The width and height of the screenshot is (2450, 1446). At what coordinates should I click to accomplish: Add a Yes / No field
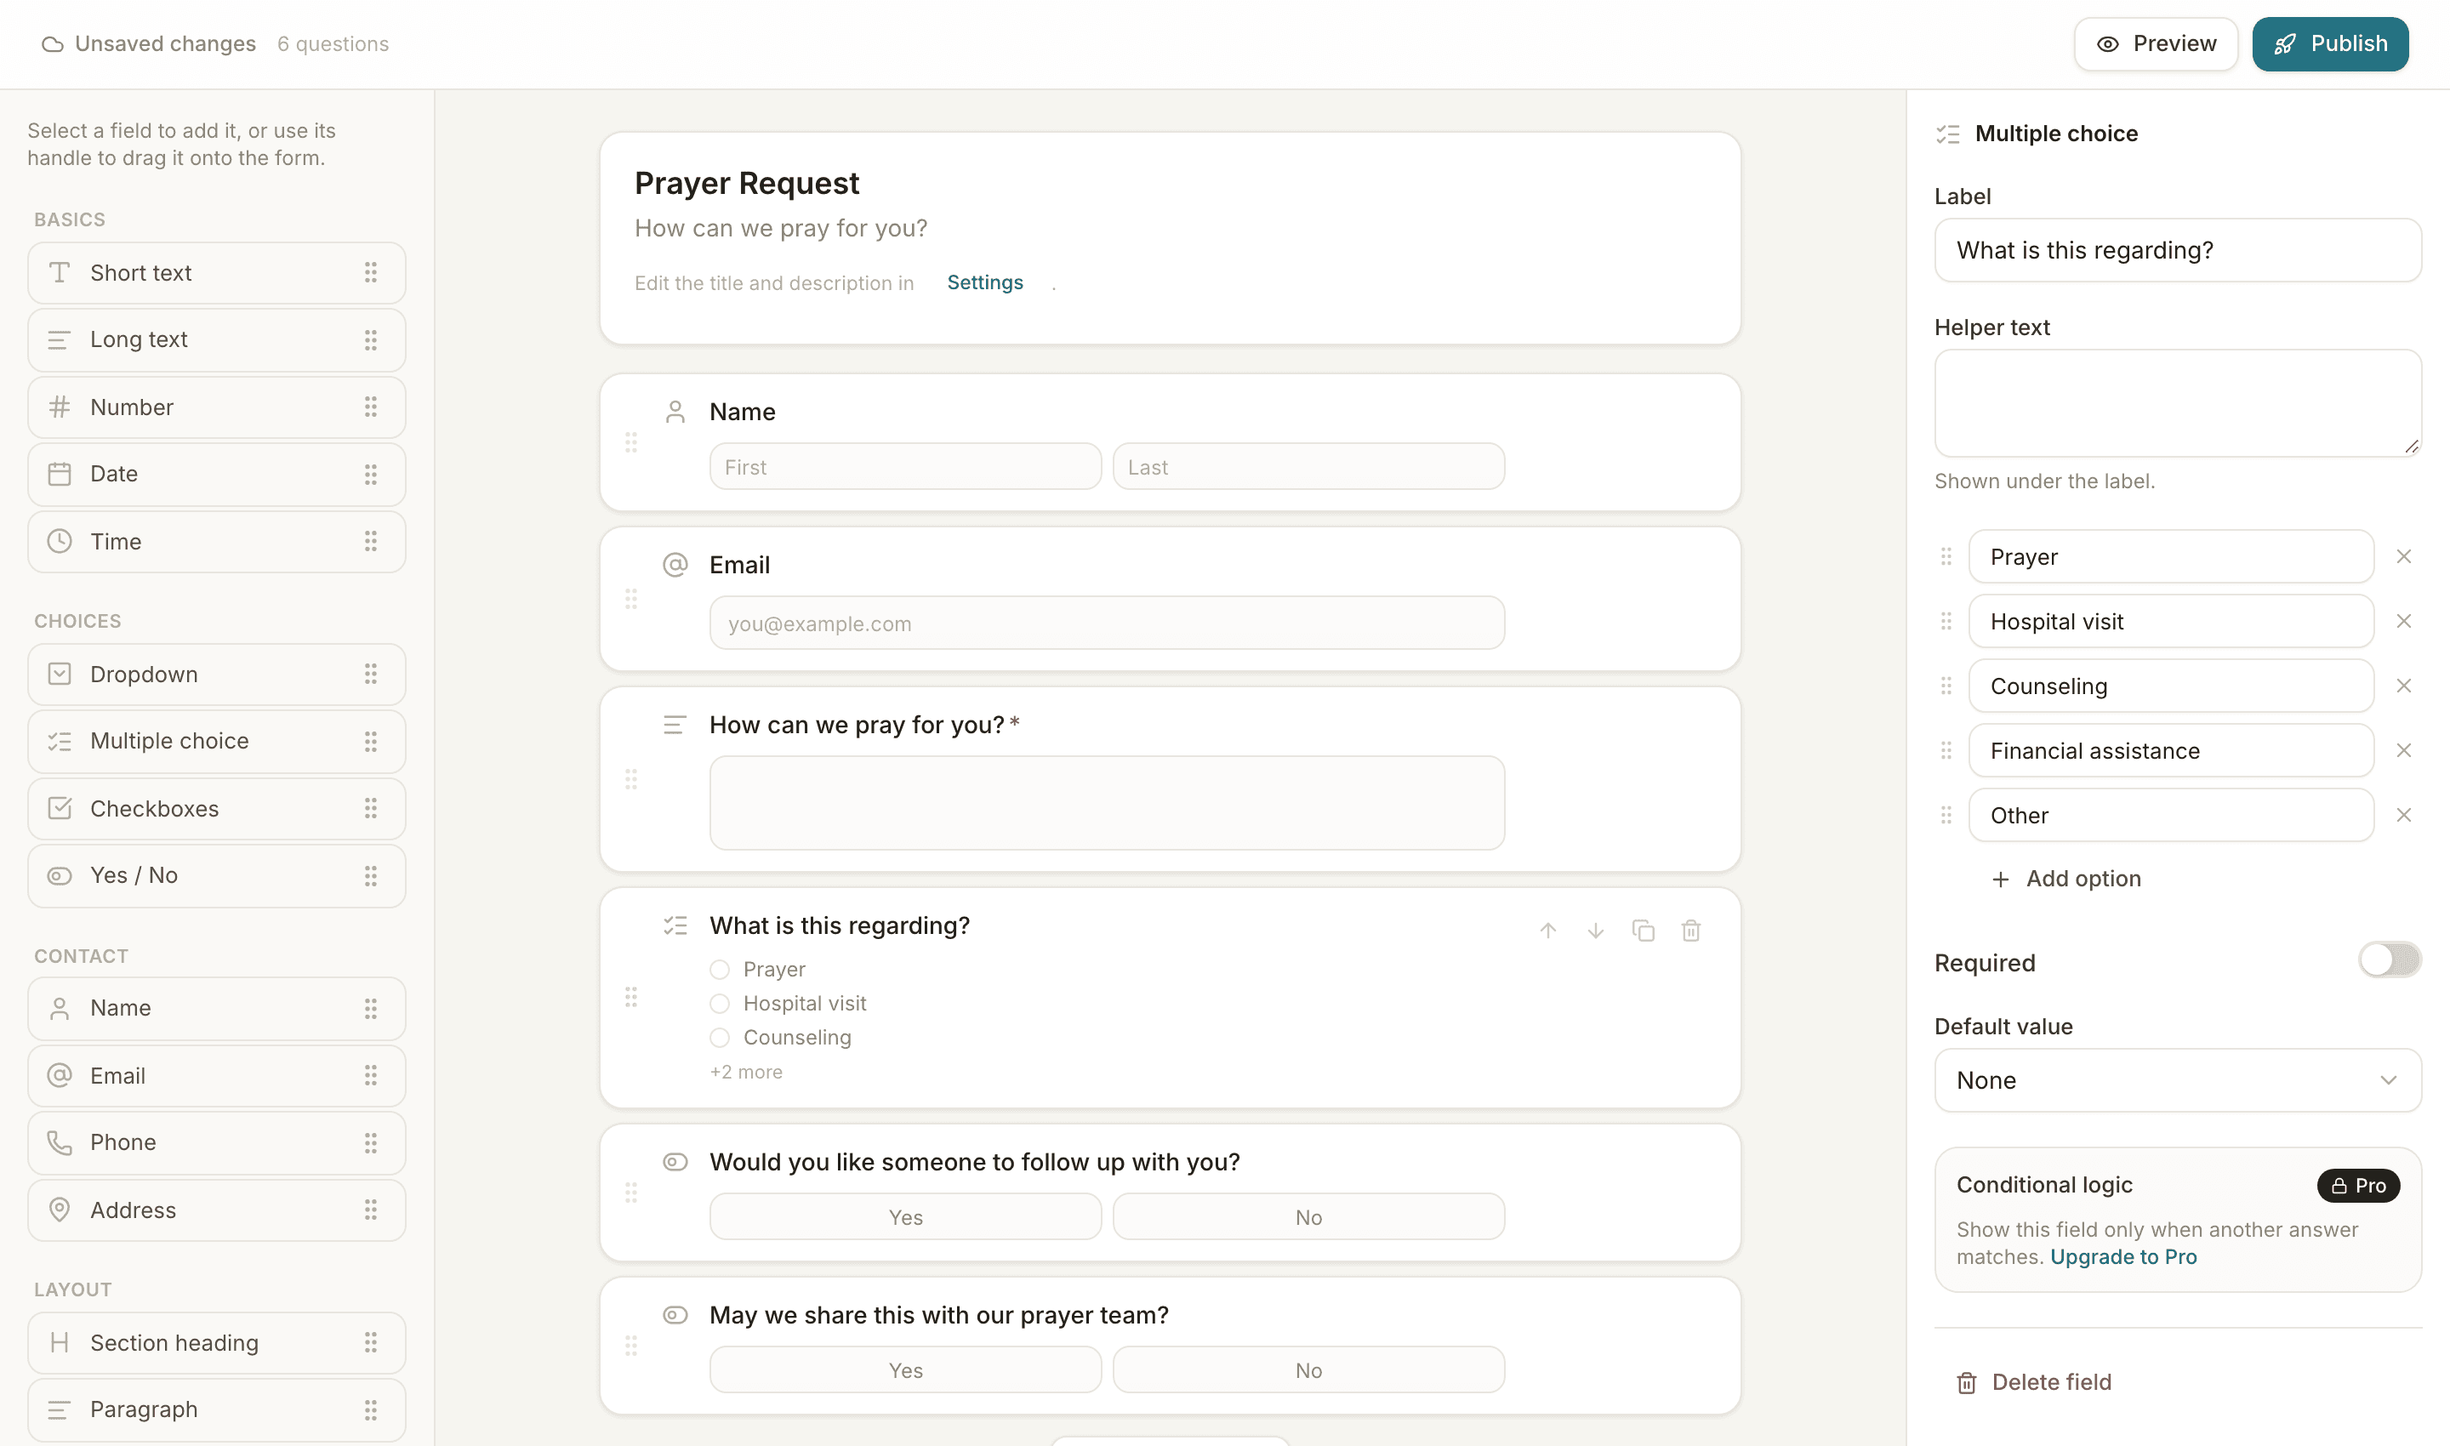tap(216, 876)
